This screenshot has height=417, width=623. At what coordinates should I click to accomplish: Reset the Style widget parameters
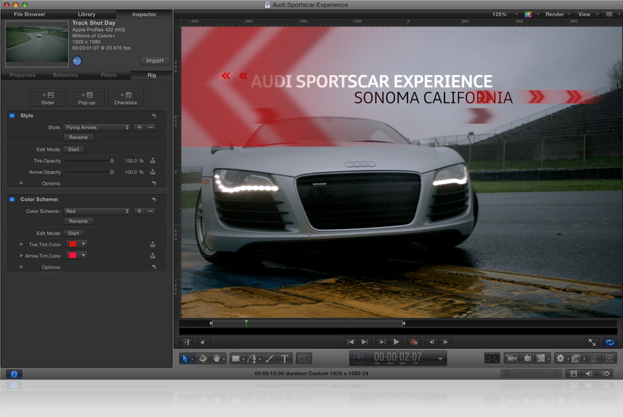point(154,115)
